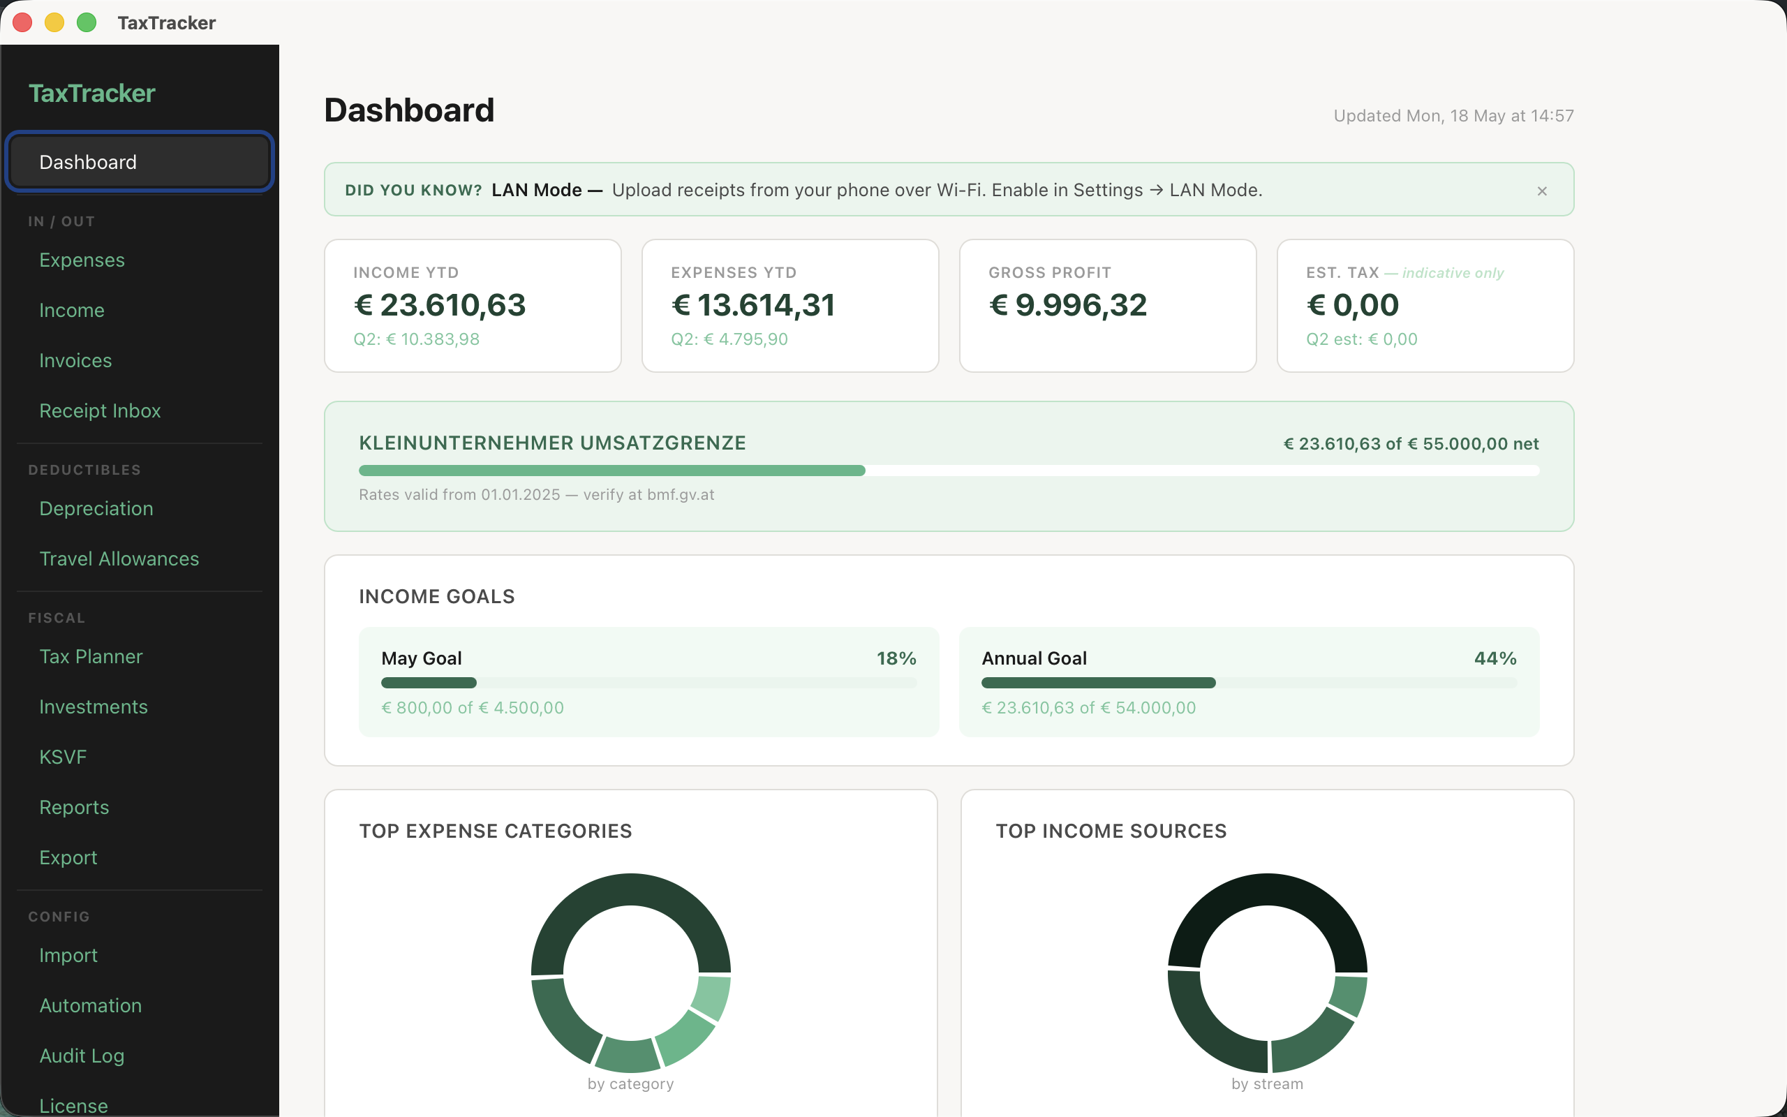
Task: Open the Tax Planner
Action: (x=91, y=657)
